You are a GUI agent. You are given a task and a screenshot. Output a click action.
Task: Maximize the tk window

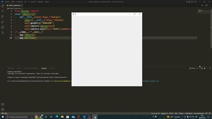[x=134, y=14]
